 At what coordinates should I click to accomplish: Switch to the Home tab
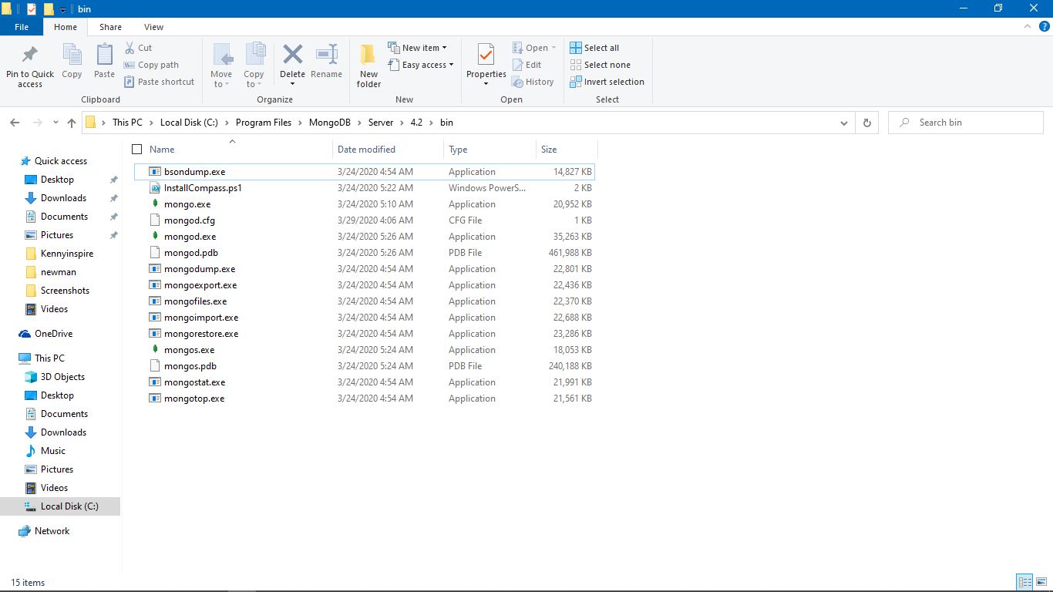click(66, 27)
